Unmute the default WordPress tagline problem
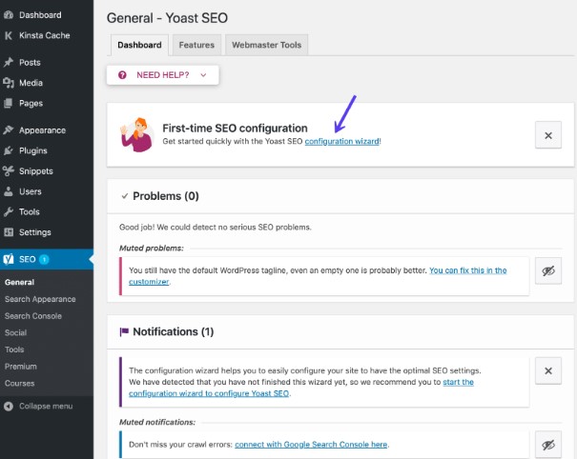This screenshot has height=459, width=577. tap(547, 270)
